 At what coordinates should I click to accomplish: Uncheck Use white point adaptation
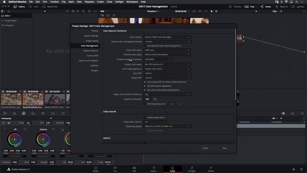[x=145, y=86]
